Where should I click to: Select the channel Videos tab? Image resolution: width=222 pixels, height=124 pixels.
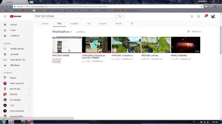59,23
